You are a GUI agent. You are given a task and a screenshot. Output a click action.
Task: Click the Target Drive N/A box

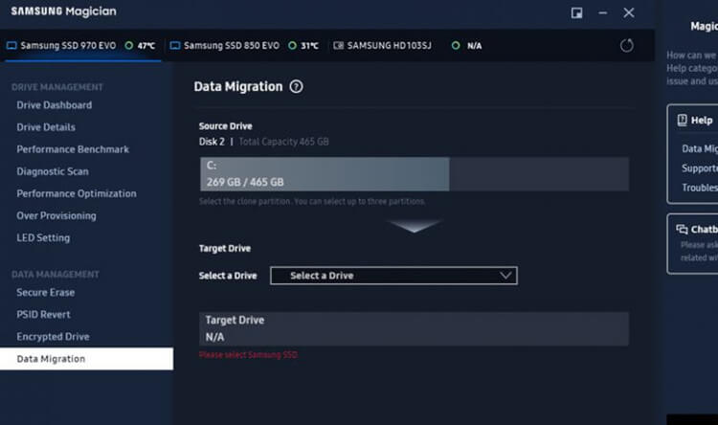pyautogui.click(x=414, y=329)
